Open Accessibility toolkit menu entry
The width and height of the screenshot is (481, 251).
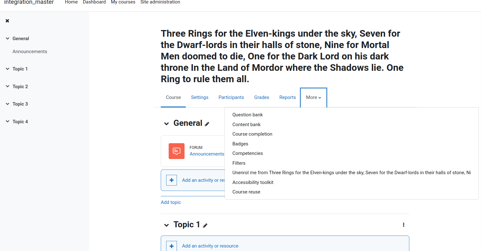[253, 182]
